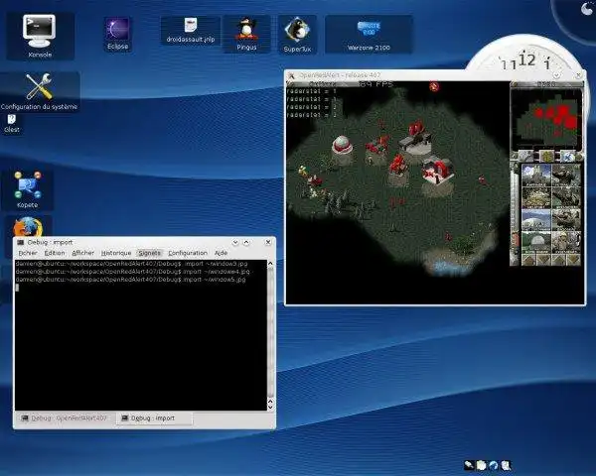596x476 pixels.
Task: Switch to Debug : import tab
Action: click(x=154, y=418)
